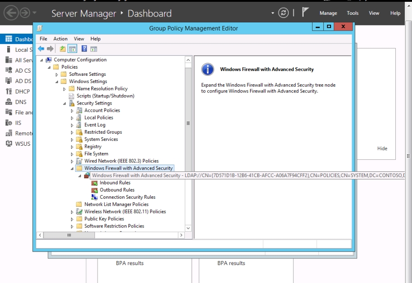This screenshot has width=412, height=283.
Task: Open the Help question-mark toolbar icon
Action: pyautogui.click(x=84, y=49)
